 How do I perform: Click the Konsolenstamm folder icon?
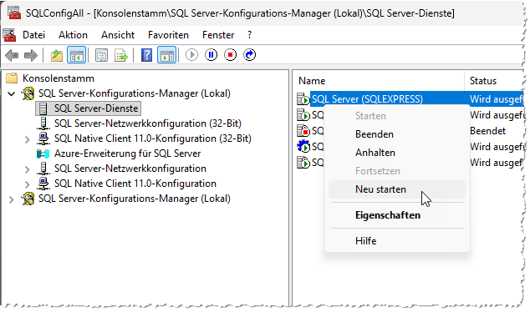click(12, 78)
